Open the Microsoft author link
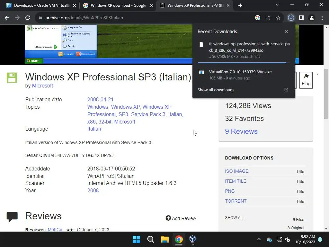Screen dimensions: 329x247 click(x=42, y=86)
